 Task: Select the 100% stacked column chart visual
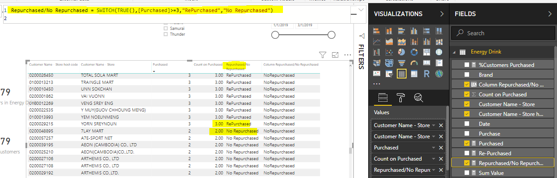click(439, 31)
